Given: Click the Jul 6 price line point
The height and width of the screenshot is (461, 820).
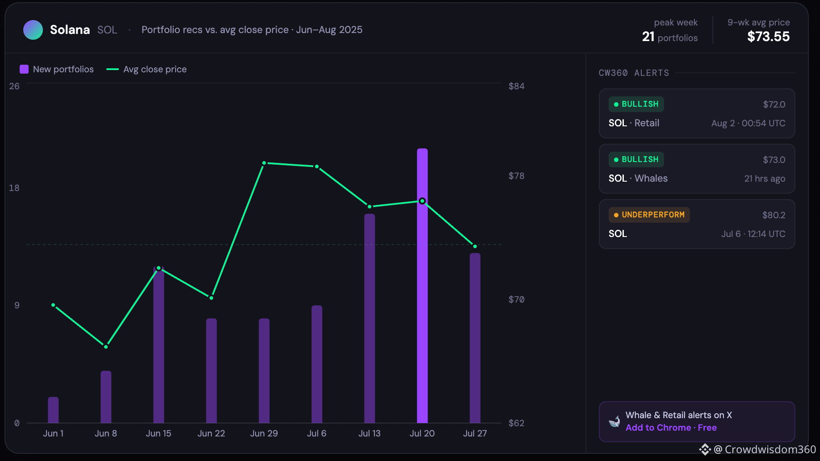Looking at the screenshot, I should click(317, 166).
